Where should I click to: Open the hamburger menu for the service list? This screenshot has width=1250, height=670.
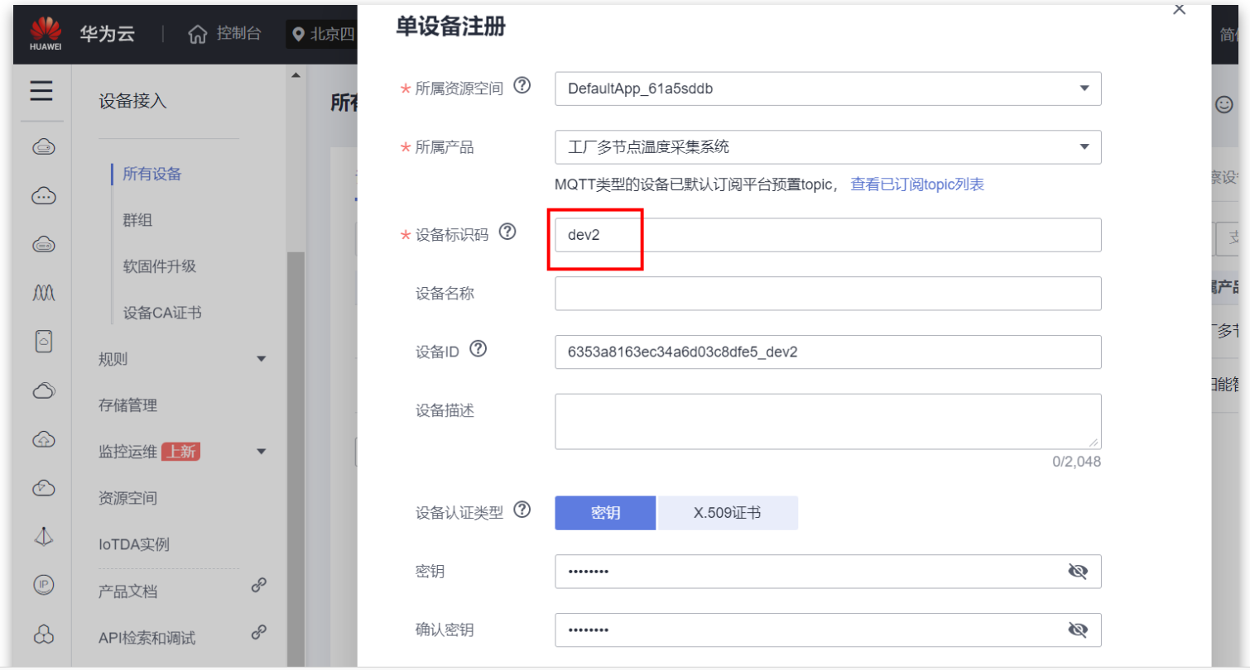click(x=42, y=90)
